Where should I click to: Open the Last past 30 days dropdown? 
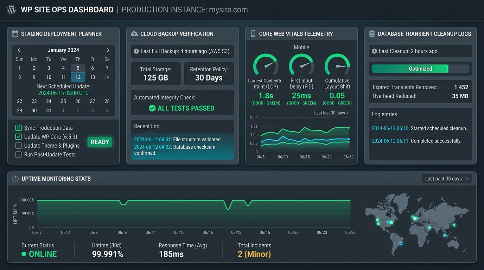click(447, 179)
